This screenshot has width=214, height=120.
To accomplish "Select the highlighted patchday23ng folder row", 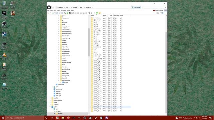I will coord(111,107).
